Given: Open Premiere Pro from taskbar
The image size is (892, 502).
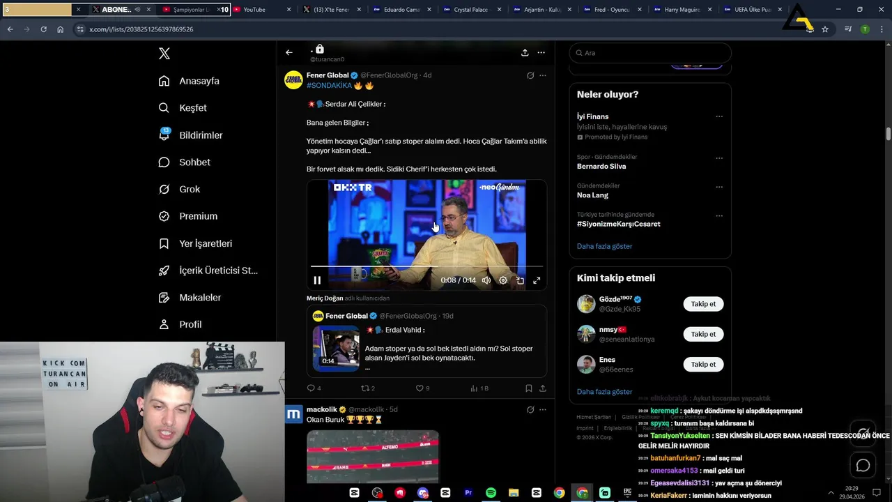Looking at the screenshot, I should click(x=468, y=492).
